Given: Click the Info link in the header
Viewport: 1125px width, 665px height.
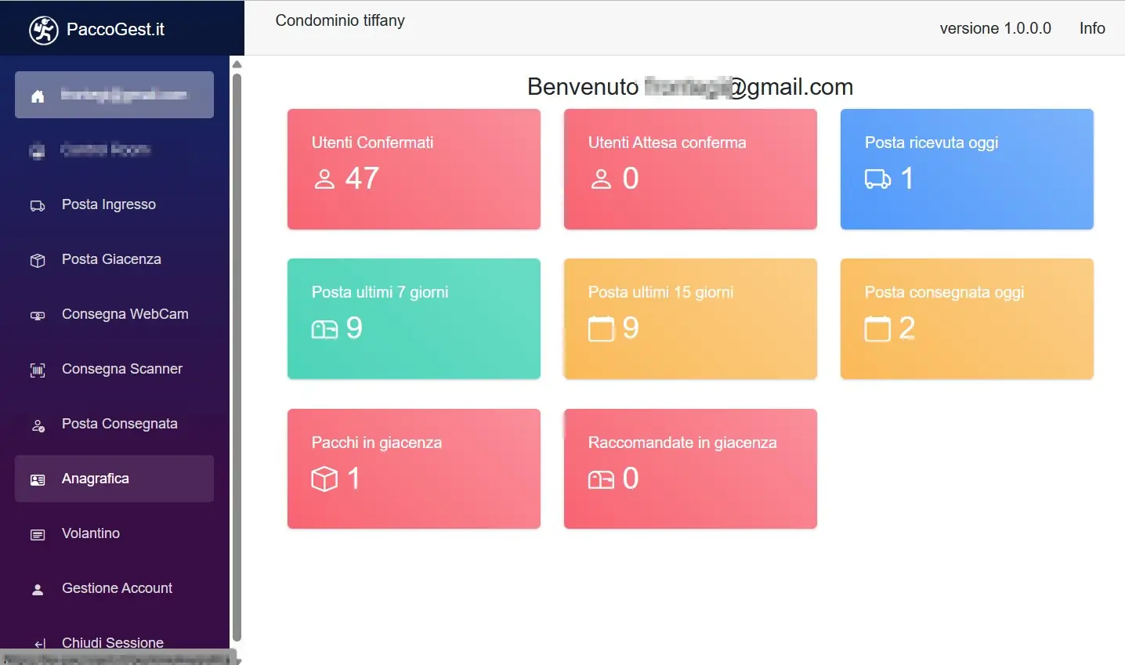Looking at the screenshot, I should [1091, 28].
